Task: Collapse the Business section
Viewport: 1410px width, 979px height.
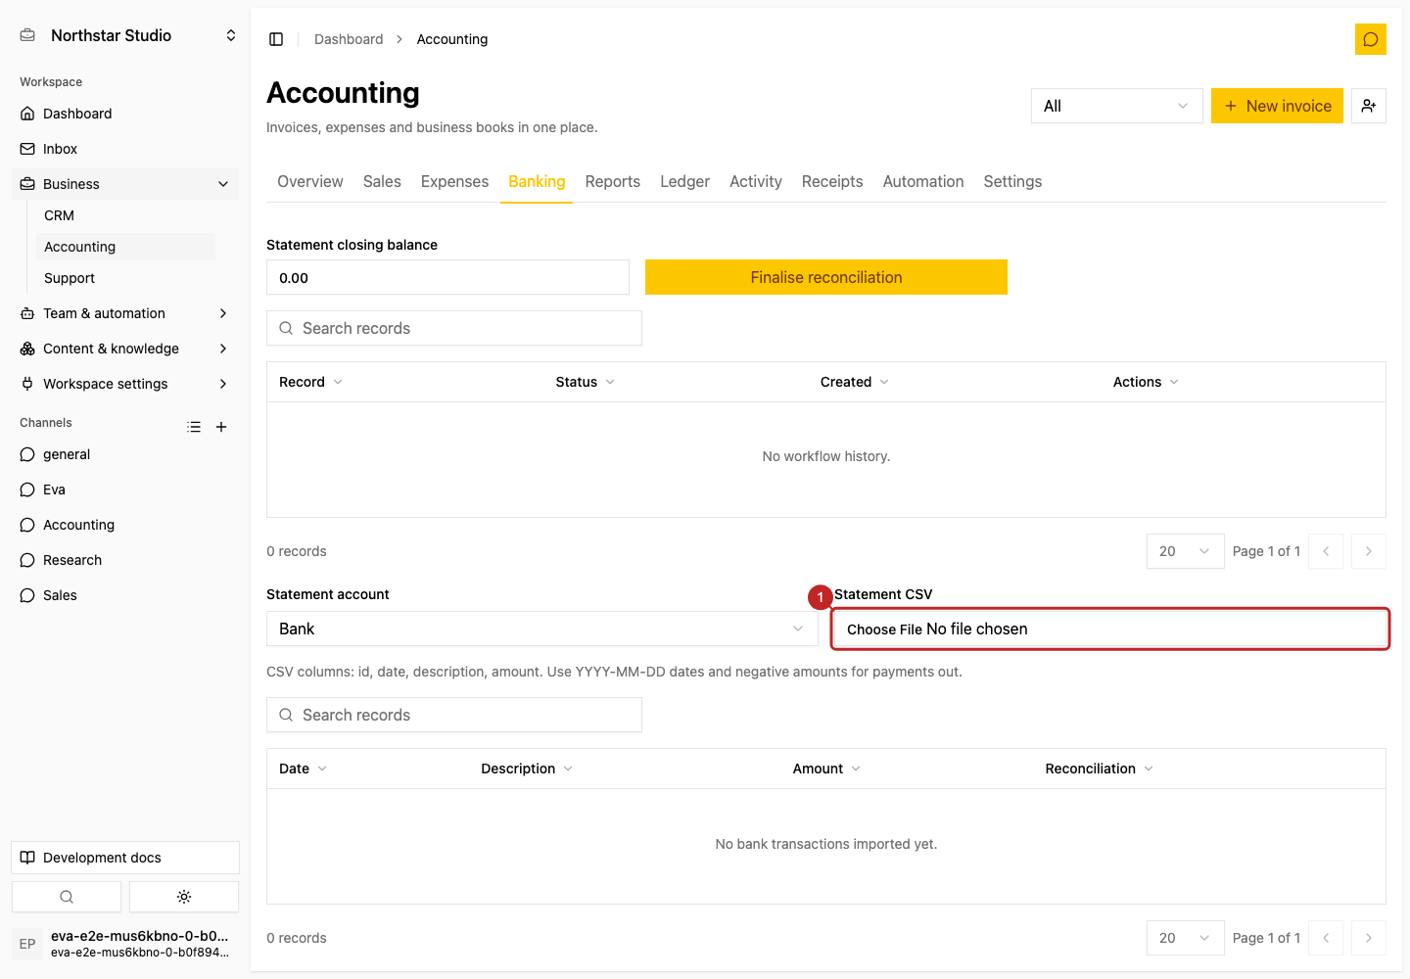Action: pos(125,184)
